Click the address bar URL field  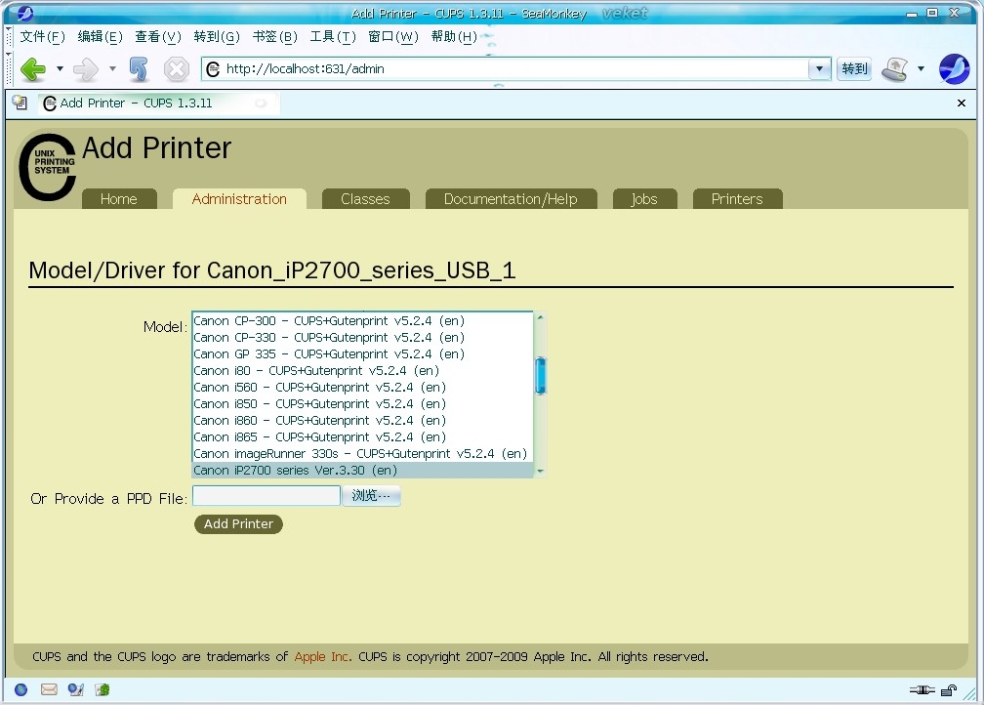coord(506,68)
